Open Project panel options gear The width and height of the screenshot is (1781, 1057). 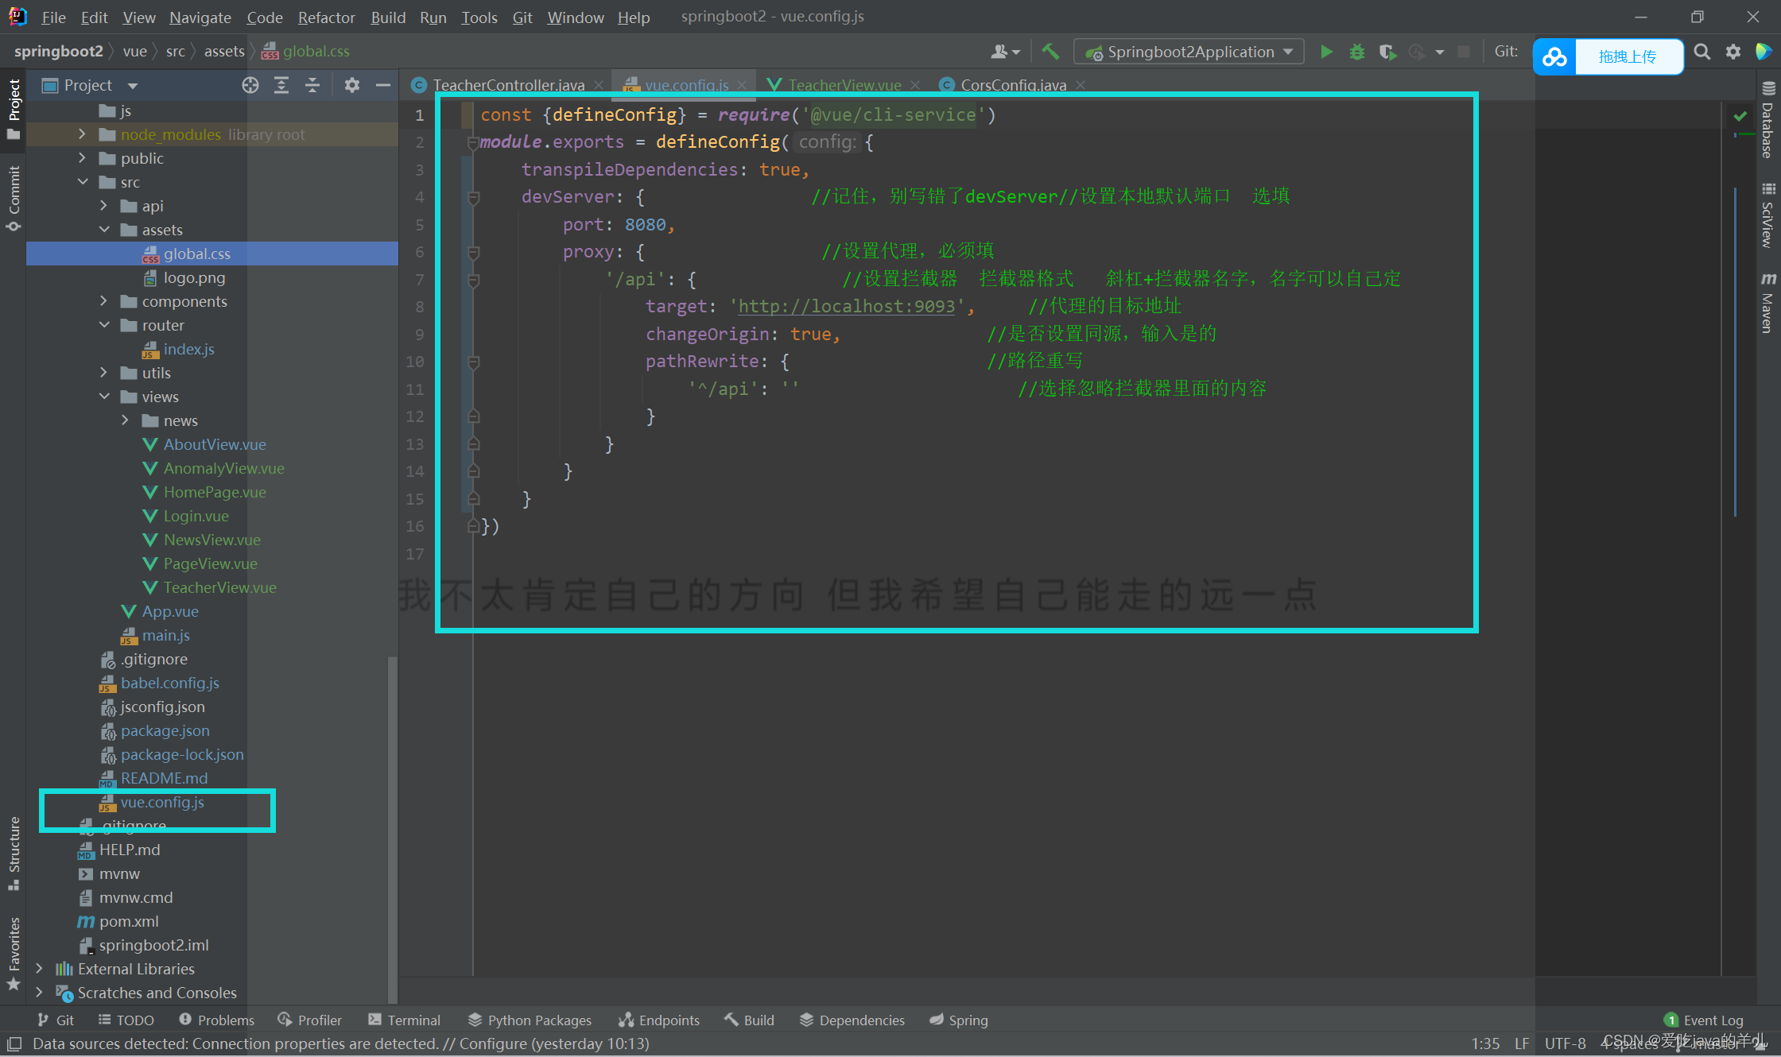pyautogui.click(x=352, y=85)
